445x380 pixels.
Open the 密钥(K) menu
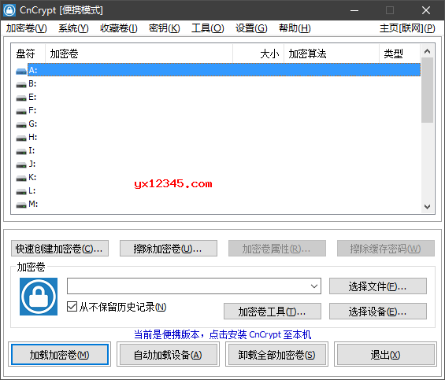tap(165, 28)
